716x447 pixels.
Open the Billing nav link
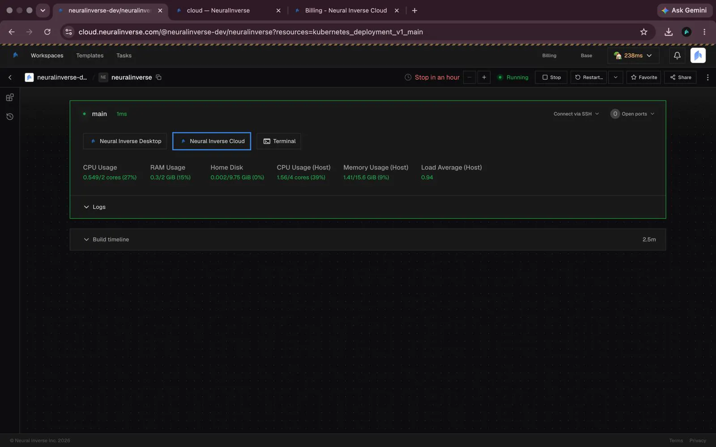[x=549, y=55]
